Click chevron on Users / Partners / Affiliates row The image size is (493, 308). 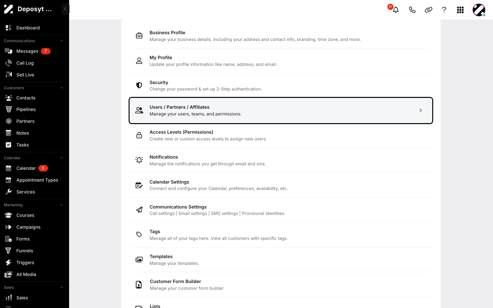click(421, 110)
